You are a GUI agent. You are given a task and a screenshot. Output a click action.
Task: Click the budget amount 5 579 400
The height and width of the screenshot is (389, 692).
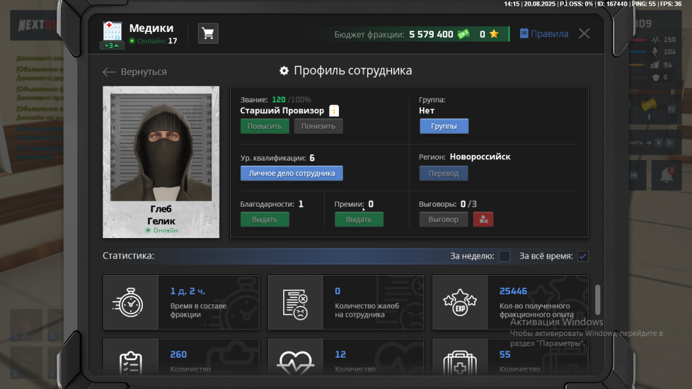click(431, 35)
